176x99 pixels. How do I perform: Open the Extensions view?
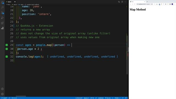(x=2, y=23)
